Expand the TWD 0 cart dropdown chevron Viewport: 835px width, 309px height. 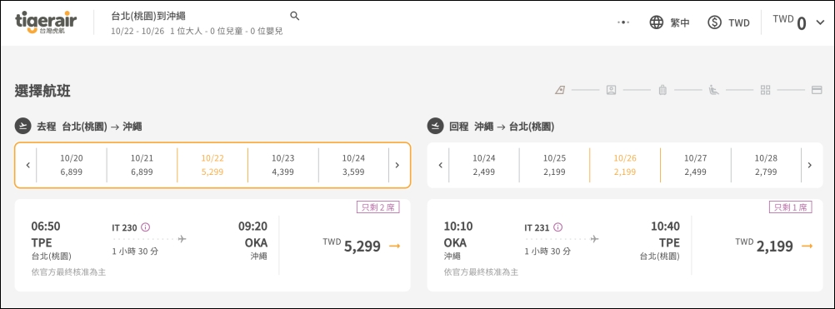820,22
